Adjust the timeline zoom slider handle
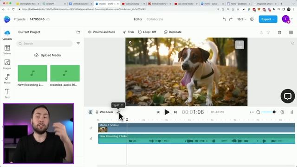 point(274,112)
